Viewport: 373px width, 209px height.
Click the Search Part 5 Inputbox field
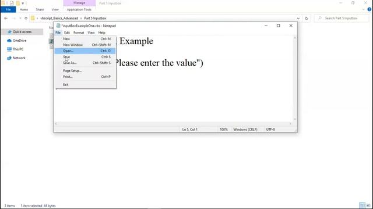pos(342,18)
